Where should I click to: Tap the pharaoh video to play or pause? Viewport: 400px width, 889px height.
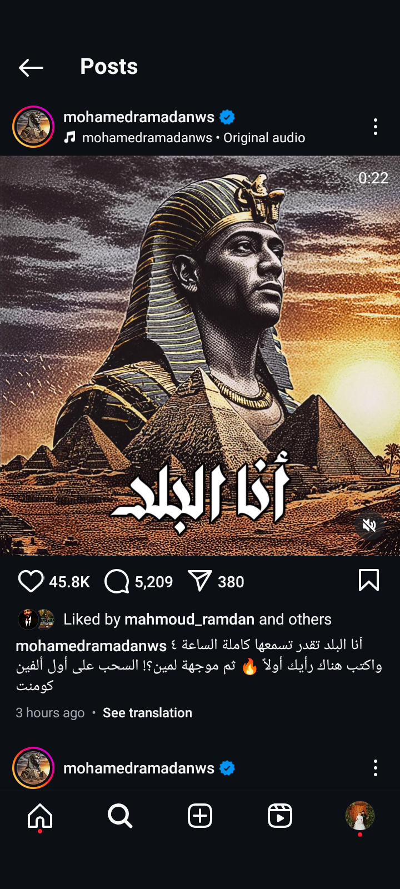coord(200,356)
